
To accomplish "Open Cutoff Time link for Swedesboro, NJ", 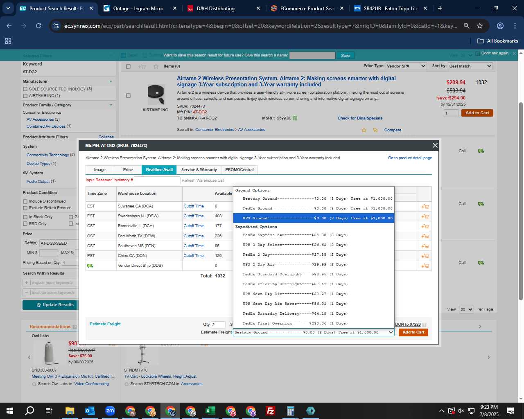I will tap(194, 216).
